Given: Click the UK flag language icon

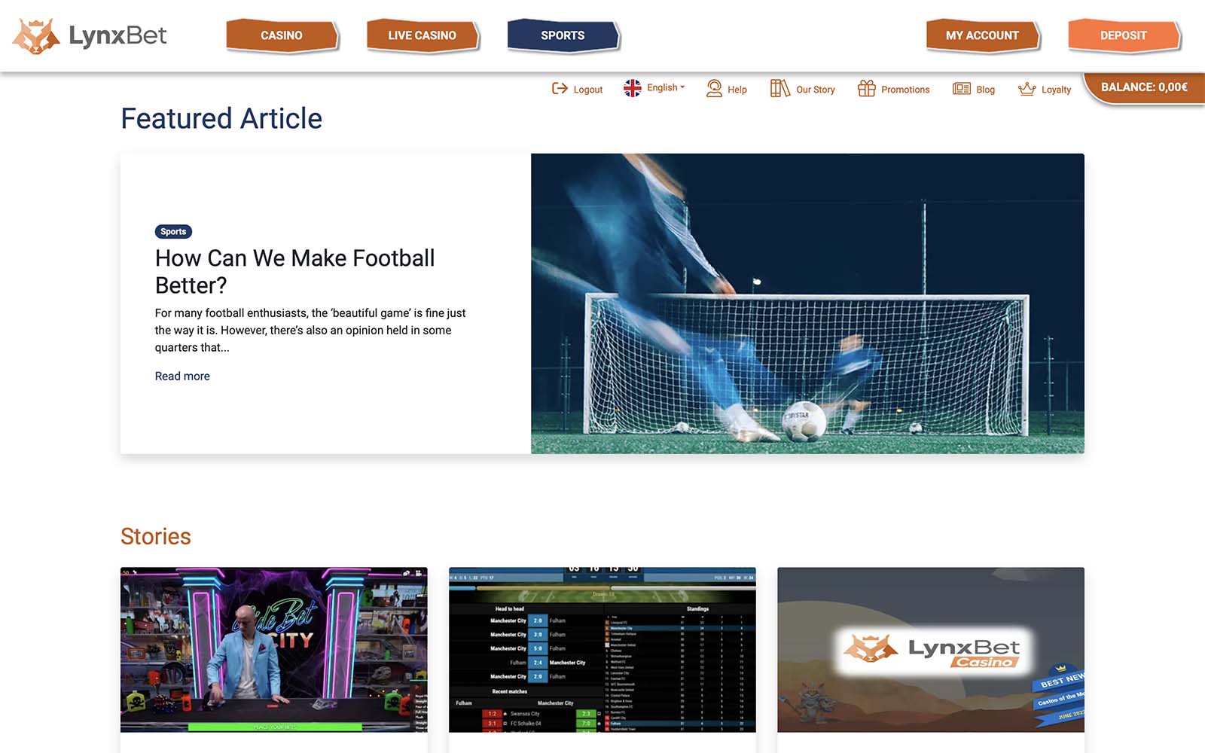Looking at the screenshot, I should 633,88.
